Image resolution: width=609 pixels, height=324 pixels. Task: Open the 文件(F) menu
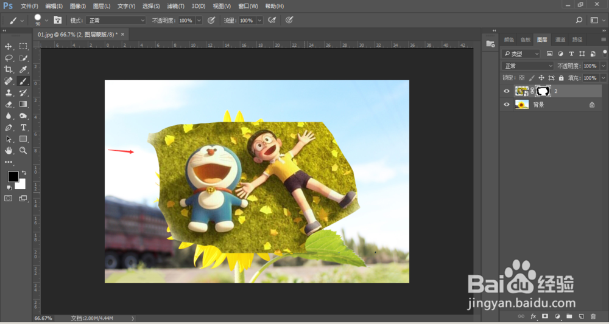(x=29, y=6)
